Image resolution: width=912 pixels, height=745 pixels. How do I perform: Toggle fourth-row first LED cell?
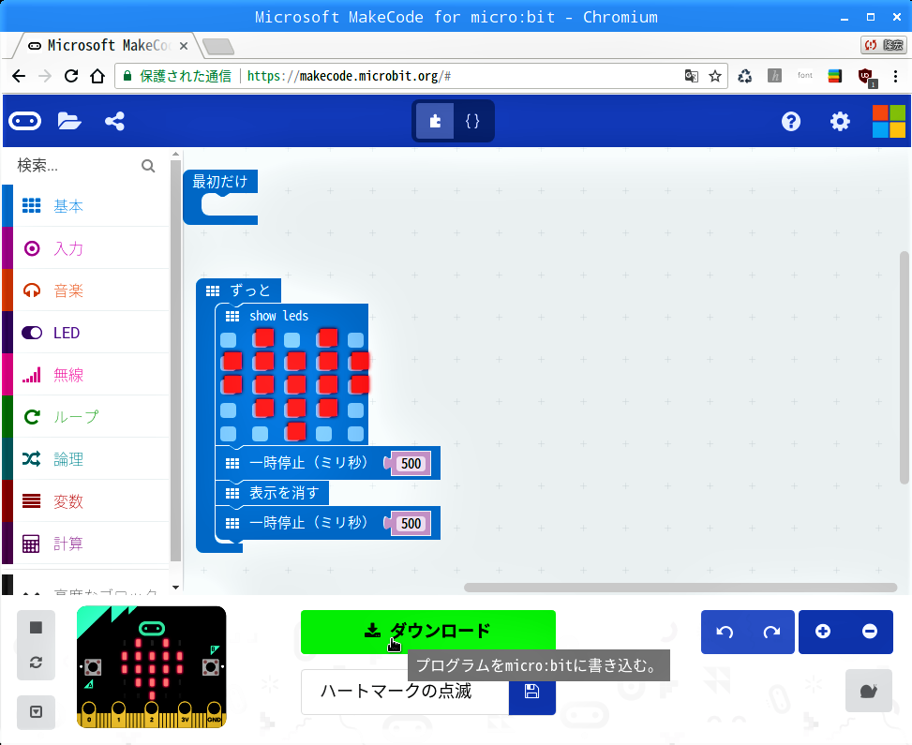click(x=229, y=410)
